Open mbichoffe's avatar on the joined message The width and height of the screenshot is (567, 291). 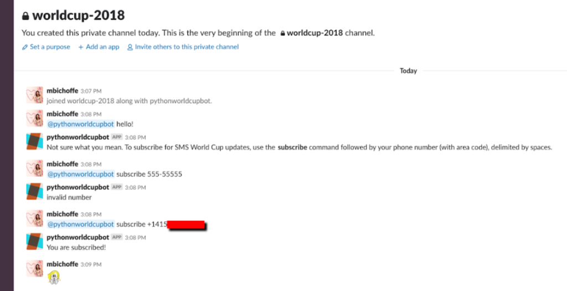click(x=35, y=95)
